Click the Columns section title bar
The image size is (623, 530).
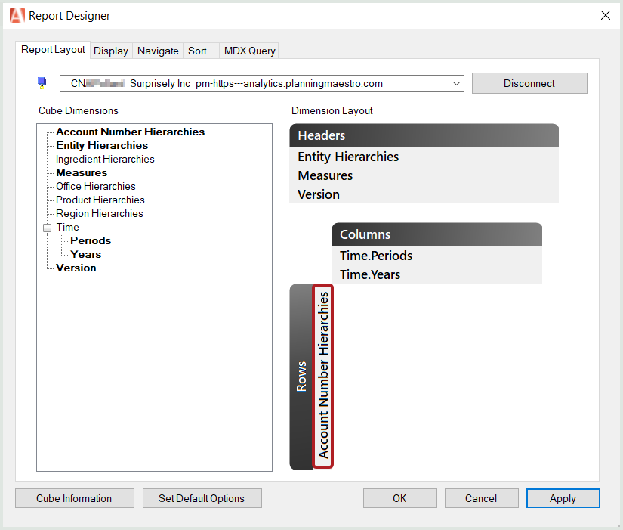[436, 234]
